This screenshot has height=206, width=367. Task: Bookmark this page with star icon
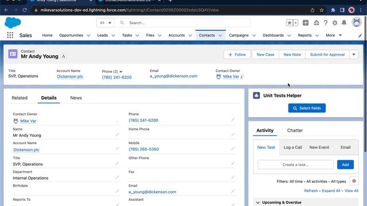(322, 10)
